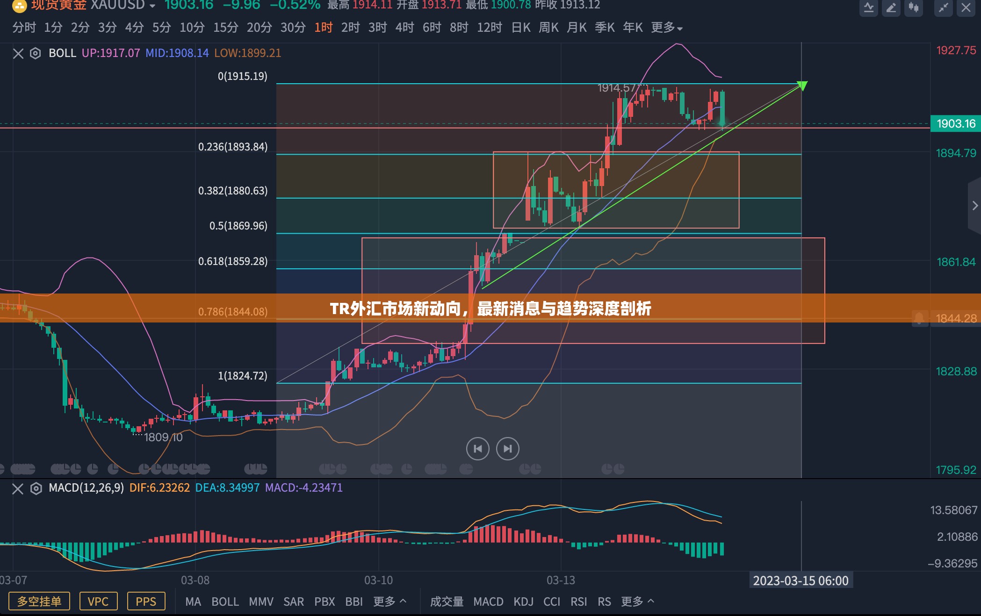Click the BOLL UP:1917.07 value
The height and width of the screenshot is (616, 981).
[x=111, y=53]
